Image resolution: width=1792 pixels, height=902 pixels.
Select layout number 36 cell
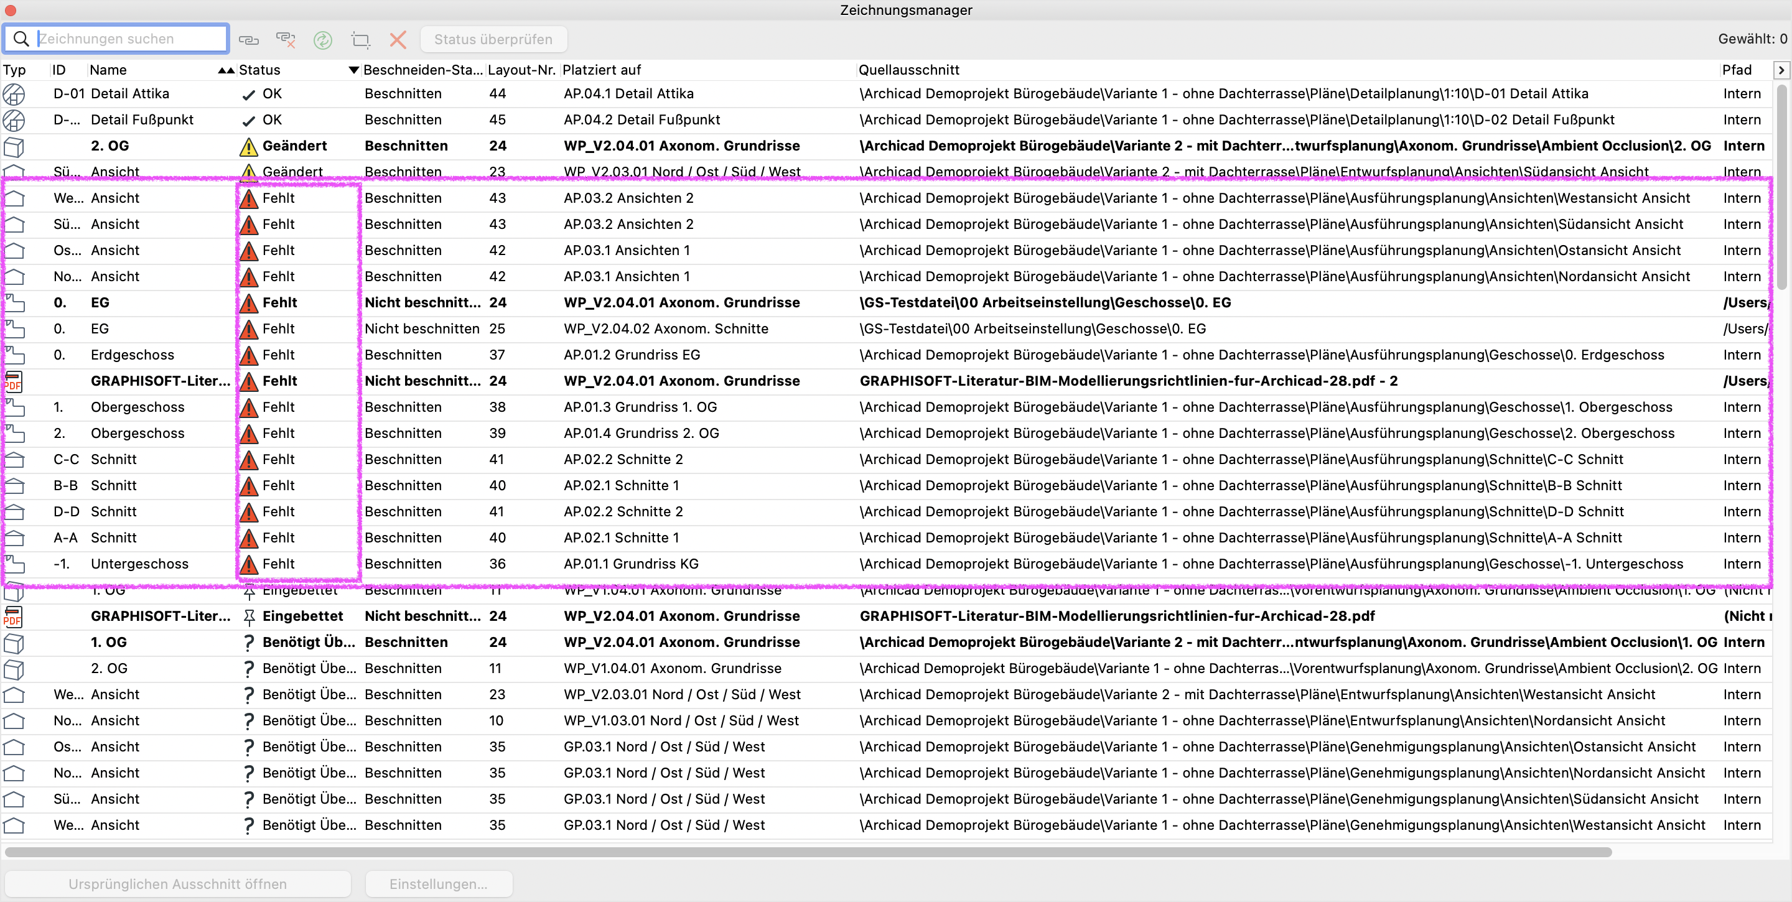tap(497, 565)
